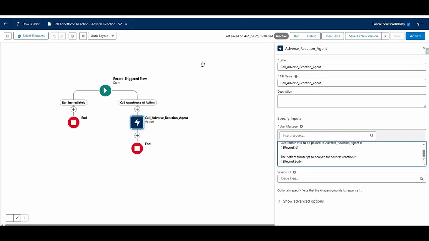The image size is (429, 241).
Task: Click the Record-Triggered Flow start label
Action: [x=130, y=79]
